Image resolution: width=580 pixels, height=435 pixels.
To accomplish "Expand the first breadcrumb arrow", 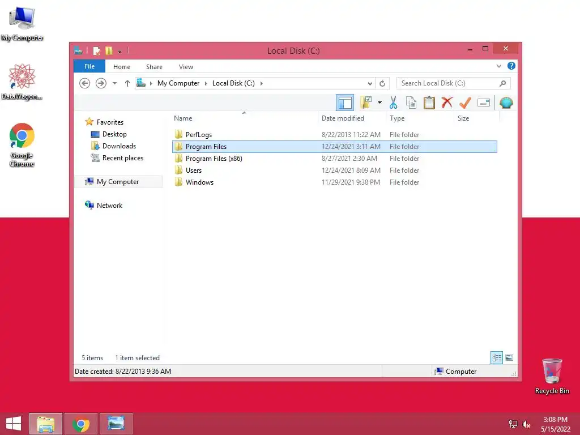I will coord(151,83).
